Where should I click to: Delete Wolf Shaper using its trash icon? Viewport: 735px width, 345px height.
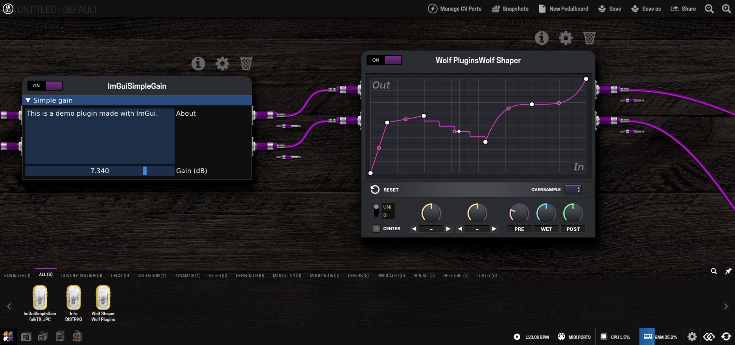tap(589, 38)
